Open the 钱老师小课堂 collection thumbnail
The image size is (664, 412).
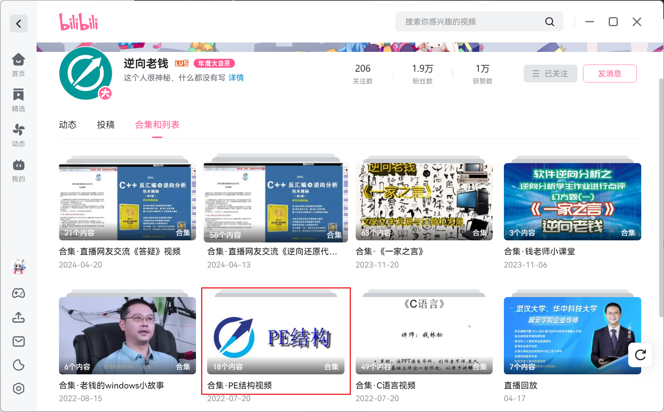coord(572,202)
